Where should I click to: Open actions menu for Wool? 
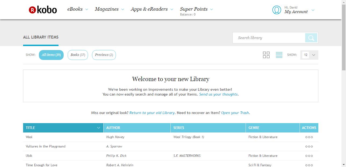309,137
